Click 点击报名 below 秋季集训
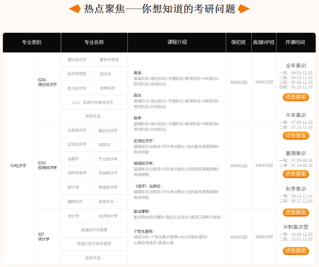This screenshot has height=267, width=319. (296, 212)
